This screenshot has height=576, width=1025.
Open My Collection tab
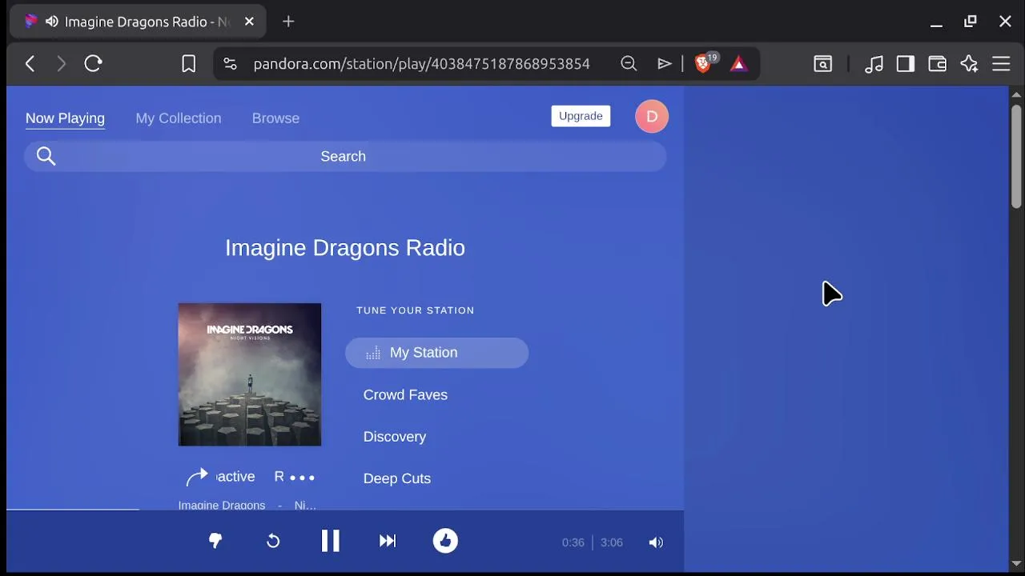179,118
